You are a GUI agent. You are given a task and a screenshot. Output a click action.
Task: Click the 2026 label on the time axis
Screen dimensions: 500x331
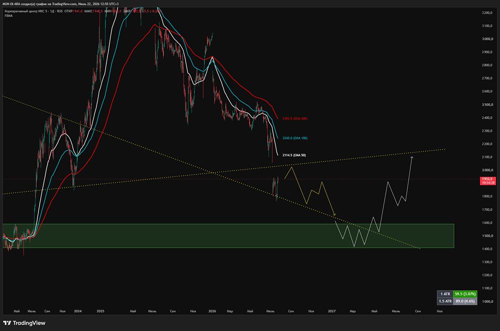212,311
